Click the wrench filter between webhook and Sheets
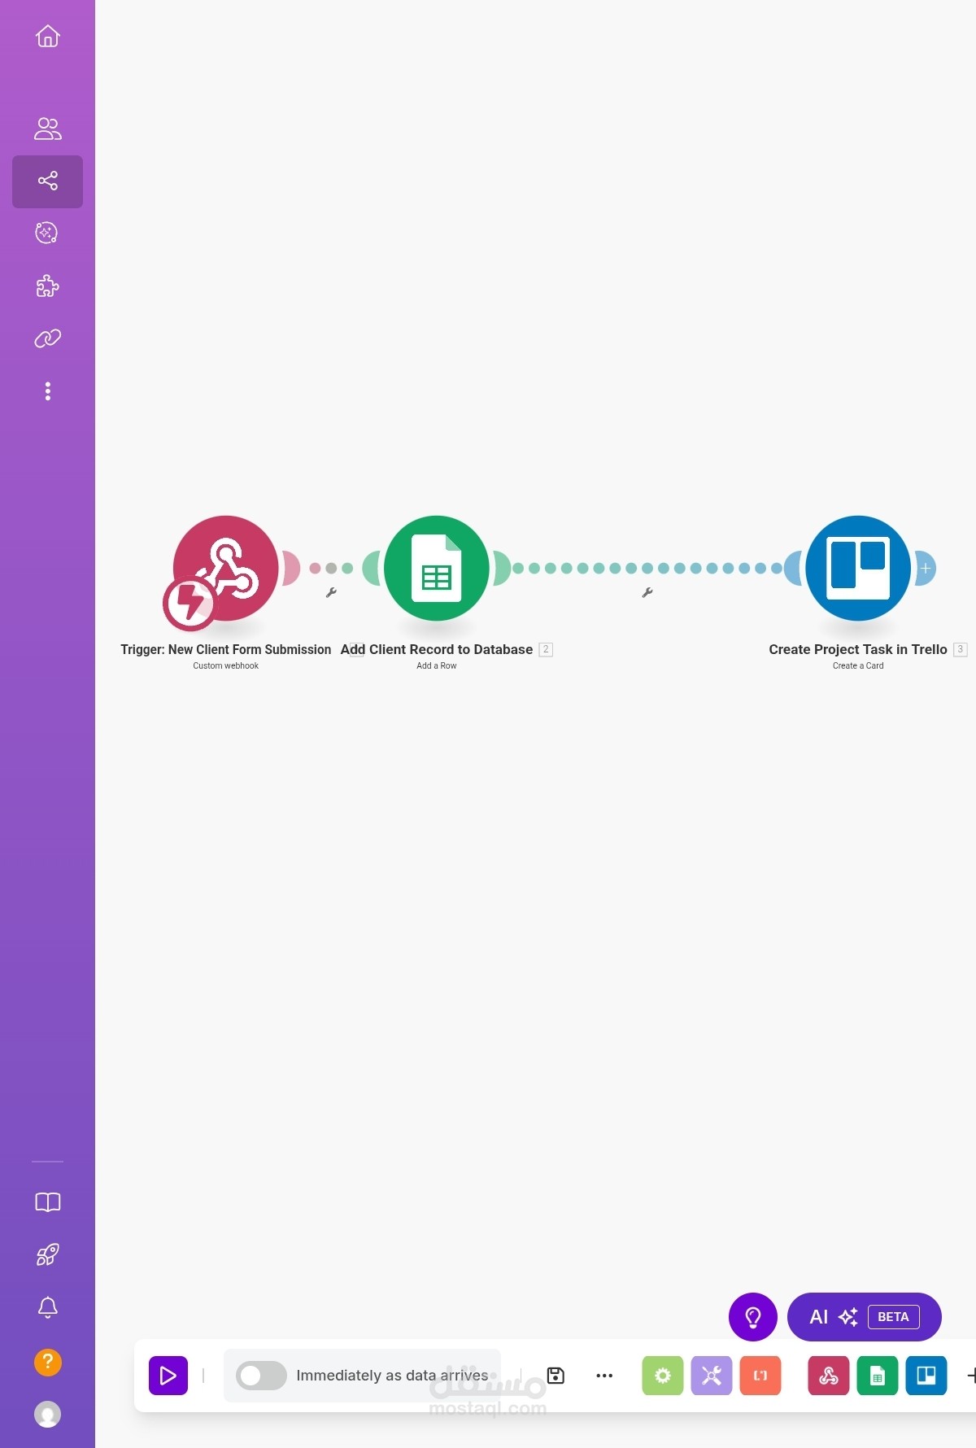Image resolution: width=976 pixels, height=1448 pixels. coord(331,592)
